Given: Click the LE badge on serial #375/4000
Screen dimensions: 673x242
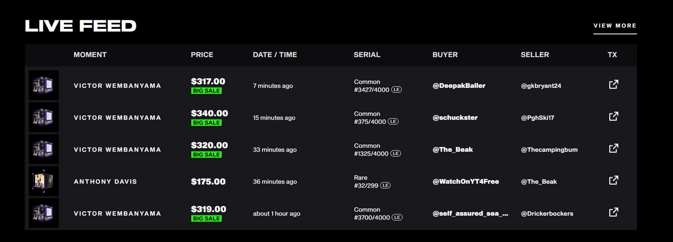Looking at the screenshot, I should 393,121.
